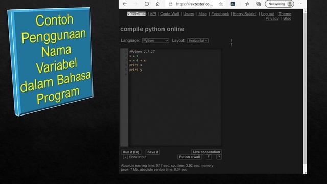This screenshot has width=327, height=184.
Task: Click output value 3 in result pane
Action: (231, 40)
